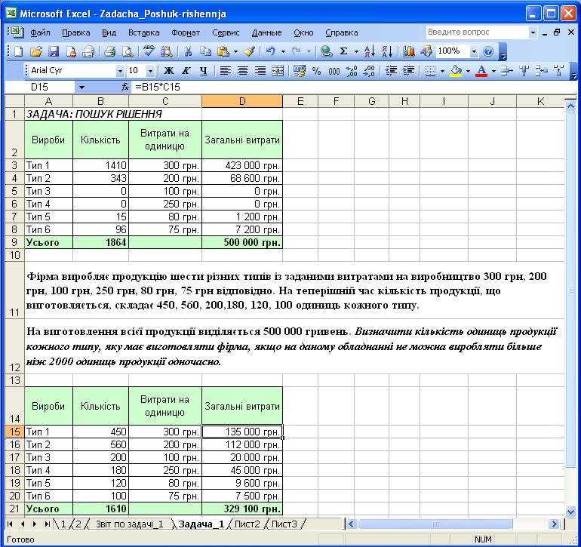581x547 pixels.
Task: Decrease decimal places icon
Action: coord(369,70)
